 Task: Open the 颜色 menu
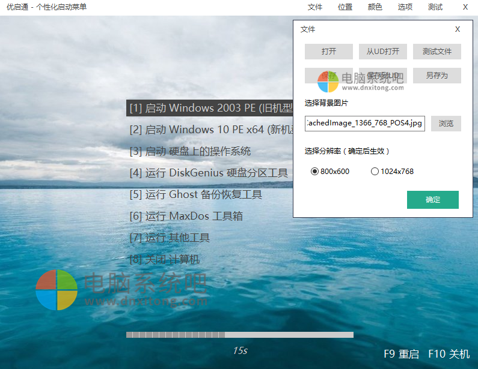point(375,7)
